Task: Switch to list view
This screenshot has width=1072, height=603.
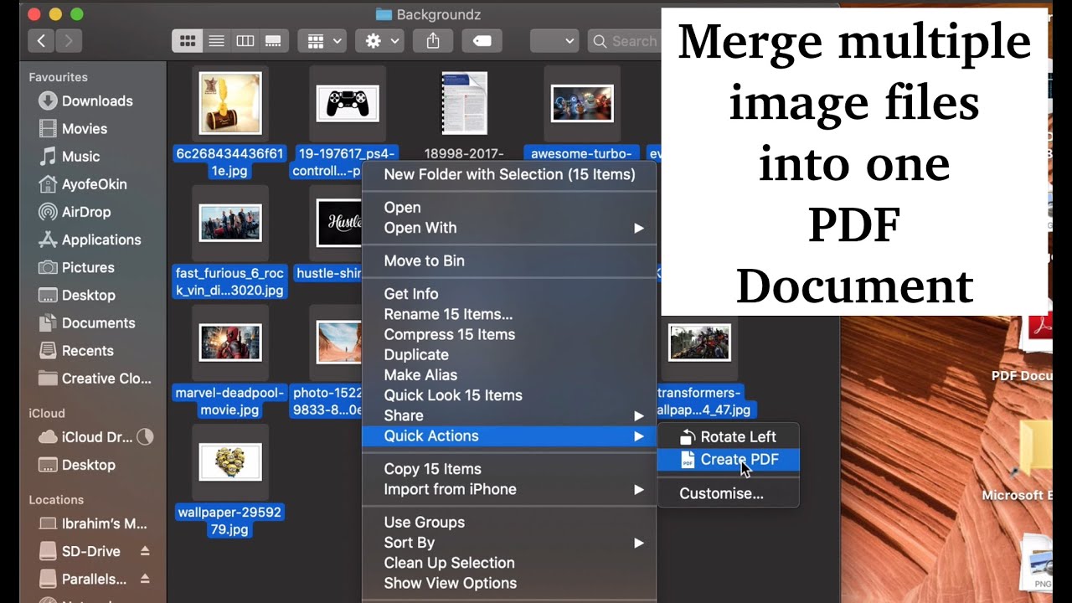Action: [216, 40]
